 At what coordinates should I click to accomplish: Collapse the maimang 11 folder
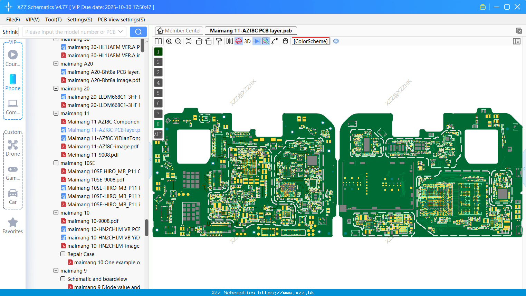click(x=56, y=113)
